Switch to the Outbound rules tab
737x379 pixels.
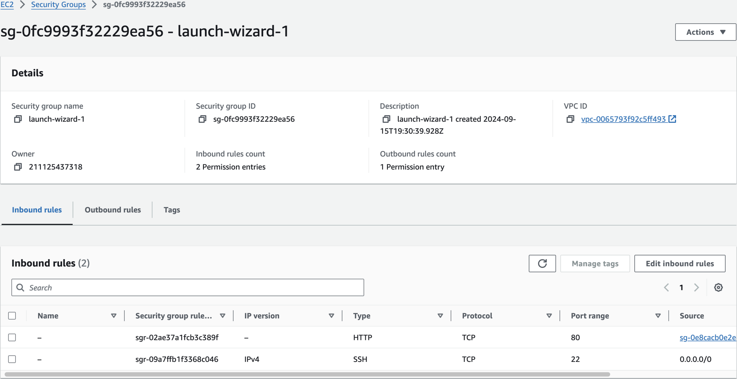pos(113,210)
